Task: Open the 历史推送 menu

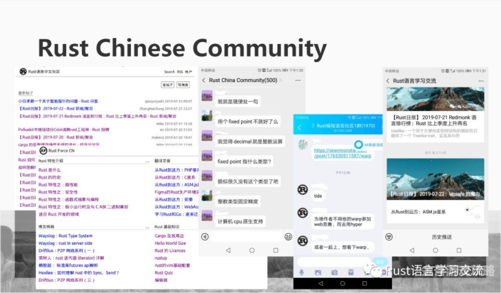Action: point(442,237)
